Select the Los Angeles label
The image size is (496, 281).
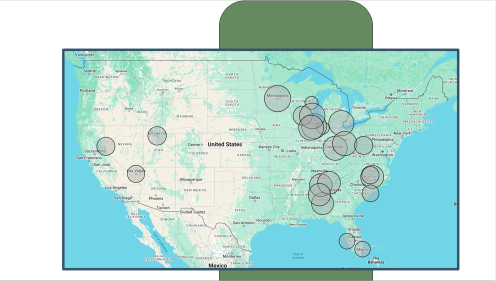coord(116,187)
